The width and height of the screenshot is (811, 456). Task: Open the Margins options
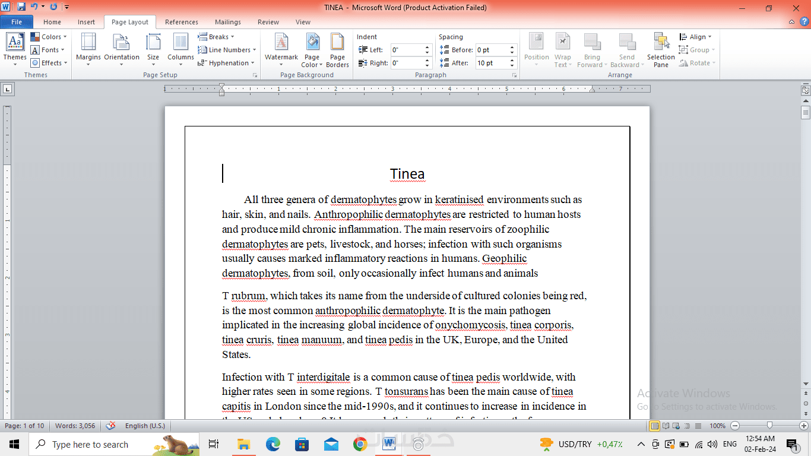88,47
